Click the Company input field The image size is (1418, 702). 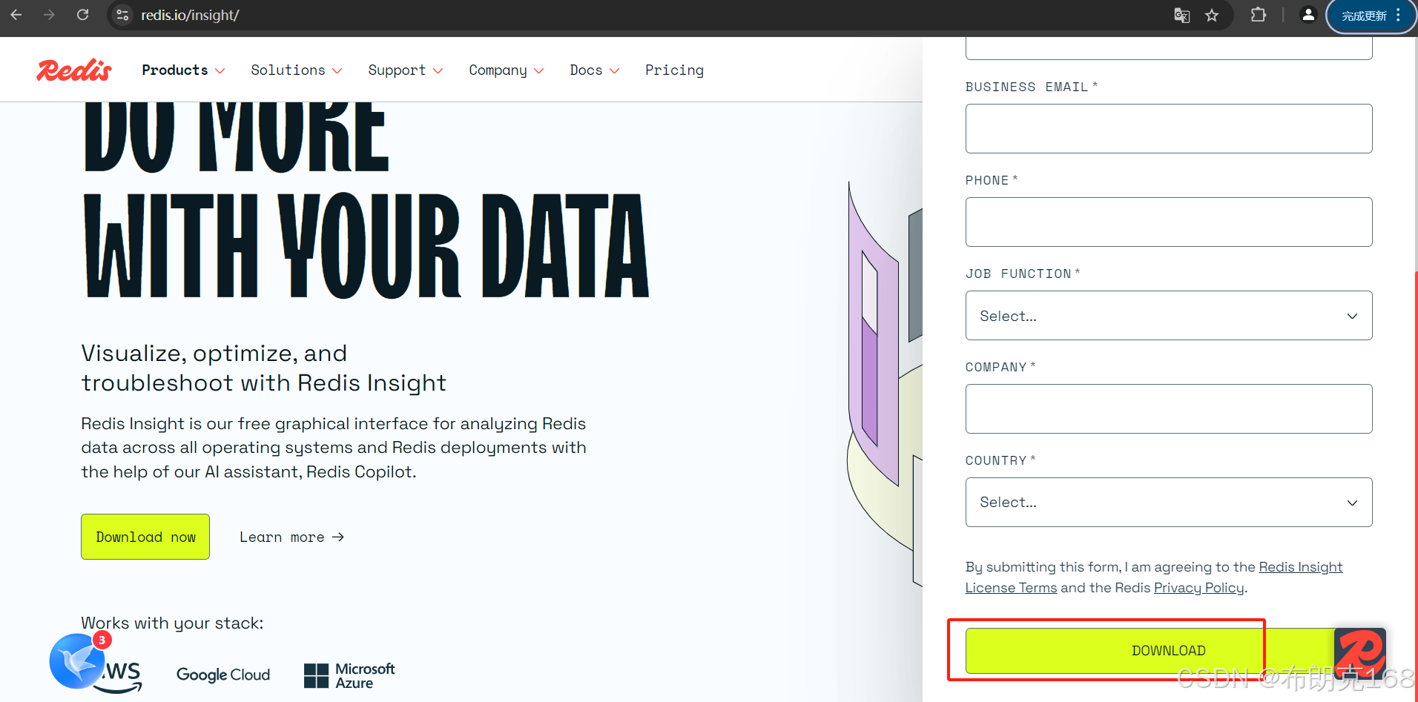(x=1169, y=409)
